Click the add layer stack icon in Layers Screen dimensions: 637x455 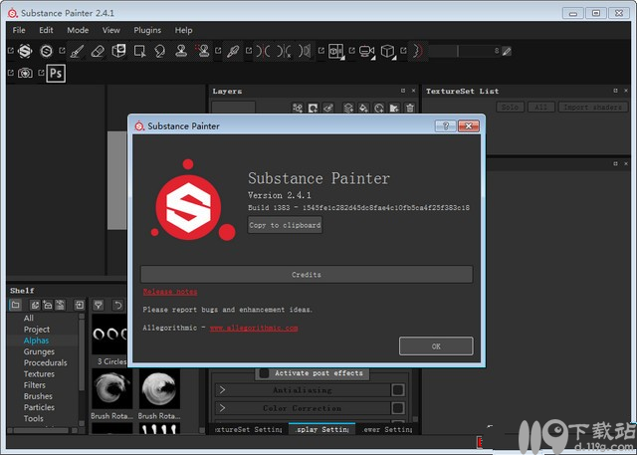(x=348, y=108)
